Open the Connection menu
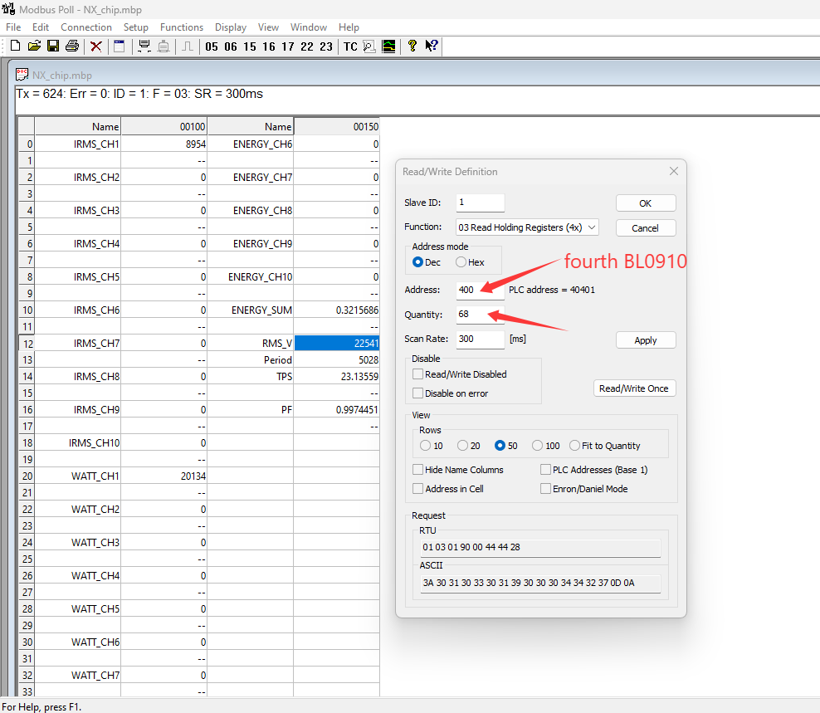This screenshot has width=820, height=713. click(86, 27)
